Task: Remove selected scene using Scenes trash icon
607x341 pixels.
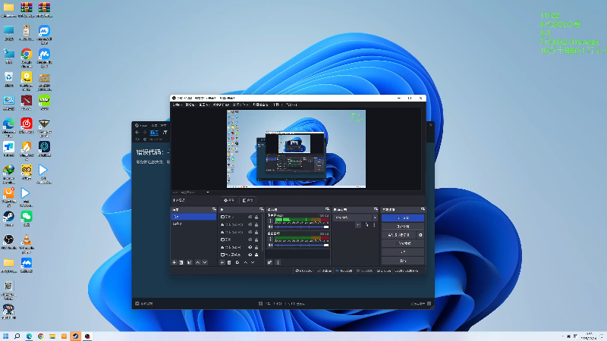Action: [x=181, y=262]
